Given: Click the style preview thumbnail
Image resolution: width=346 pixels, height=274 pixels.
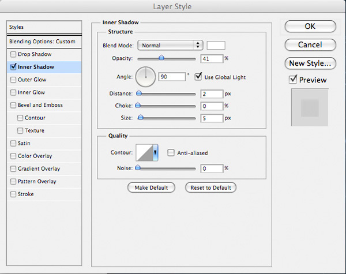Looking at the screenshot, I should pos(310,107).
